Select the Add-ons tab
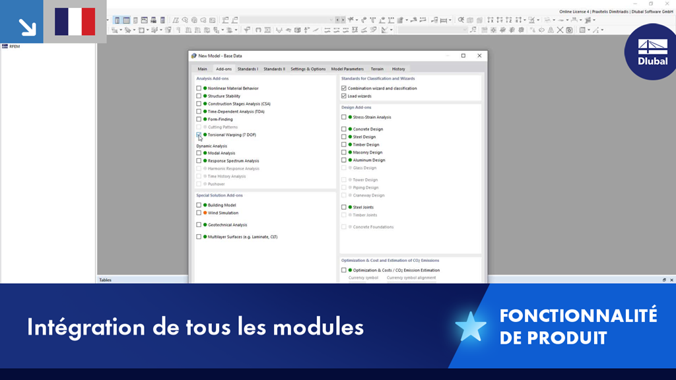 [x=224, y=69]
